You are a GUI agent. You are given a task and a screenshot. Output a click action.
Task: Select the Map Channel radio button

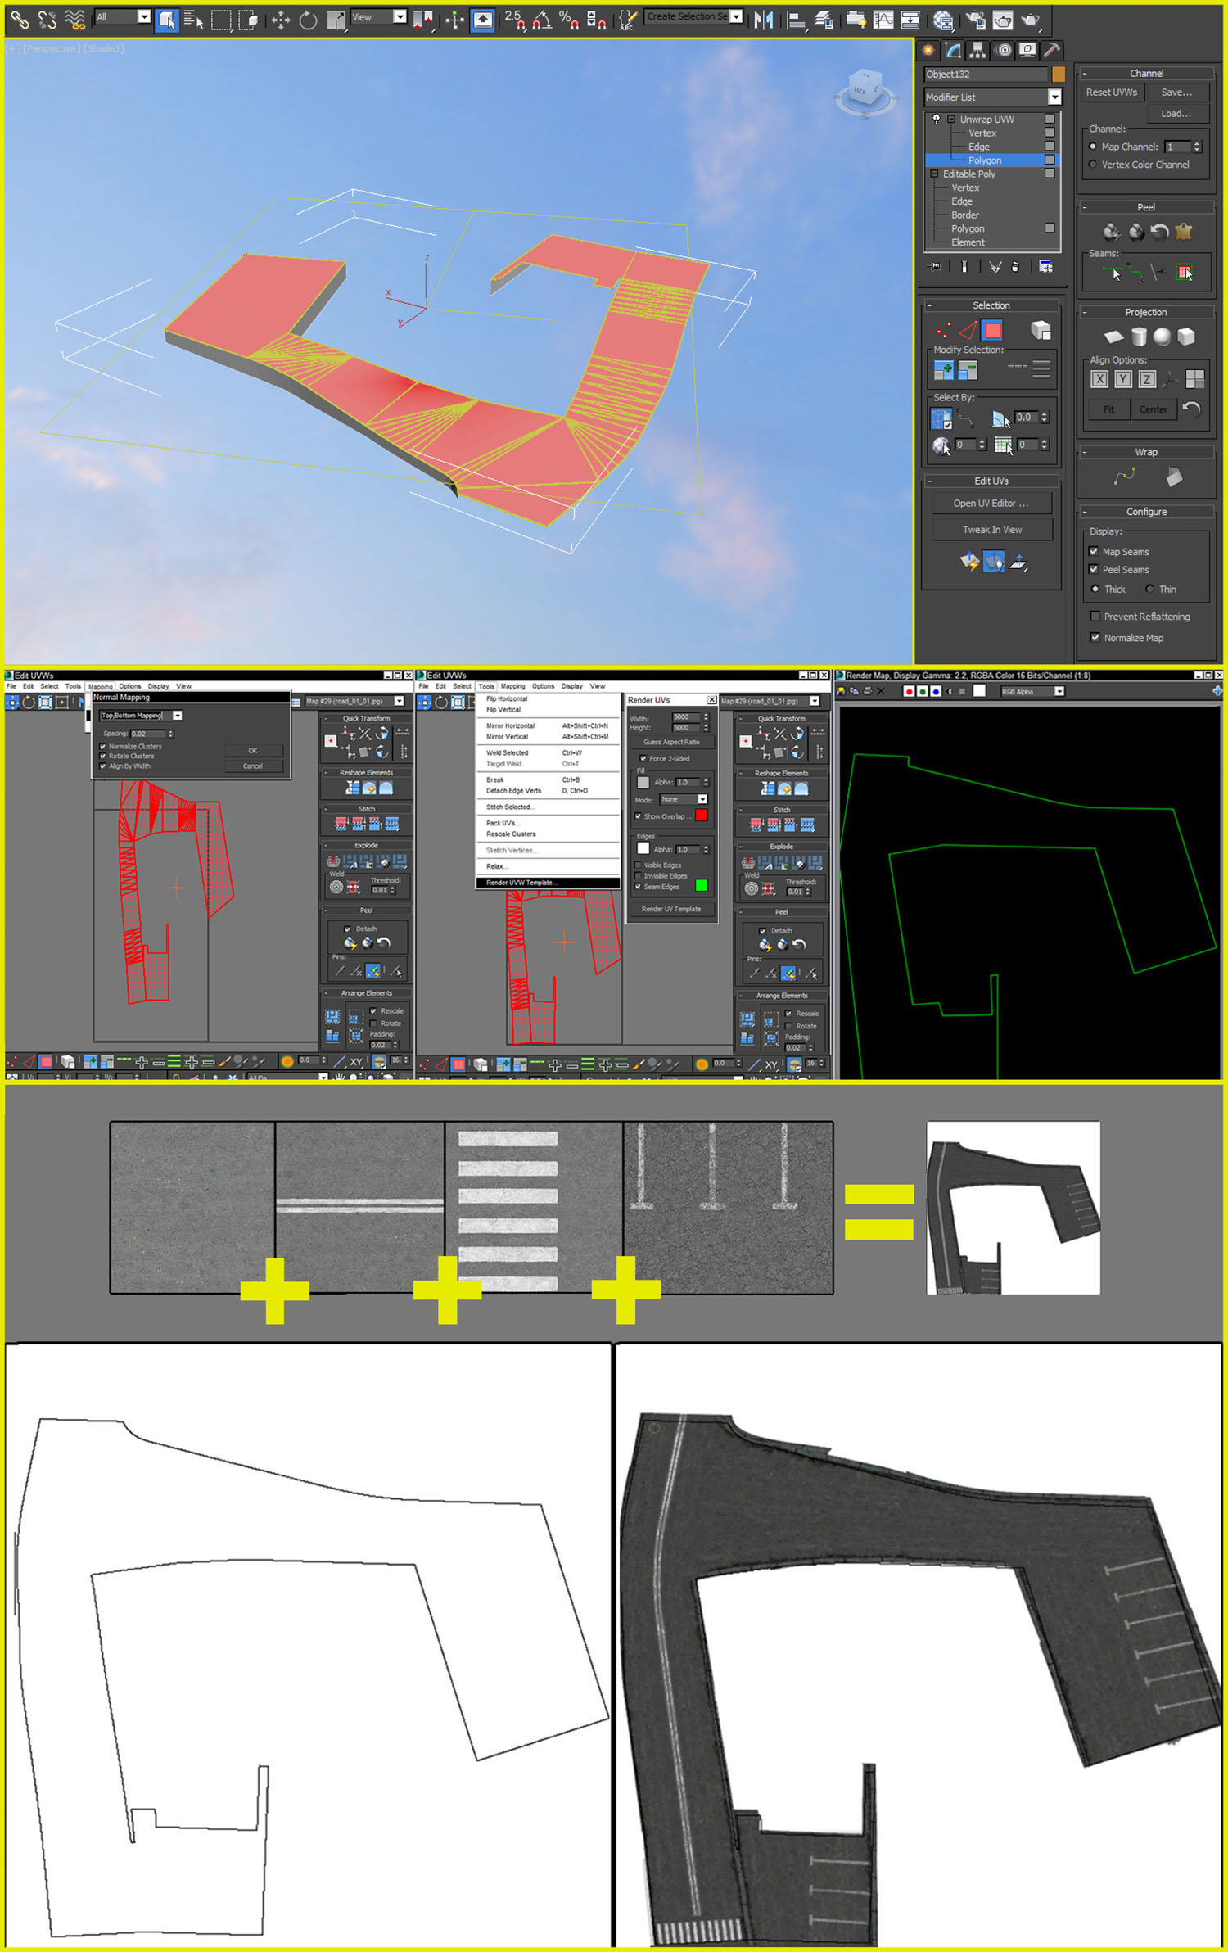(x=1093, y=147)
